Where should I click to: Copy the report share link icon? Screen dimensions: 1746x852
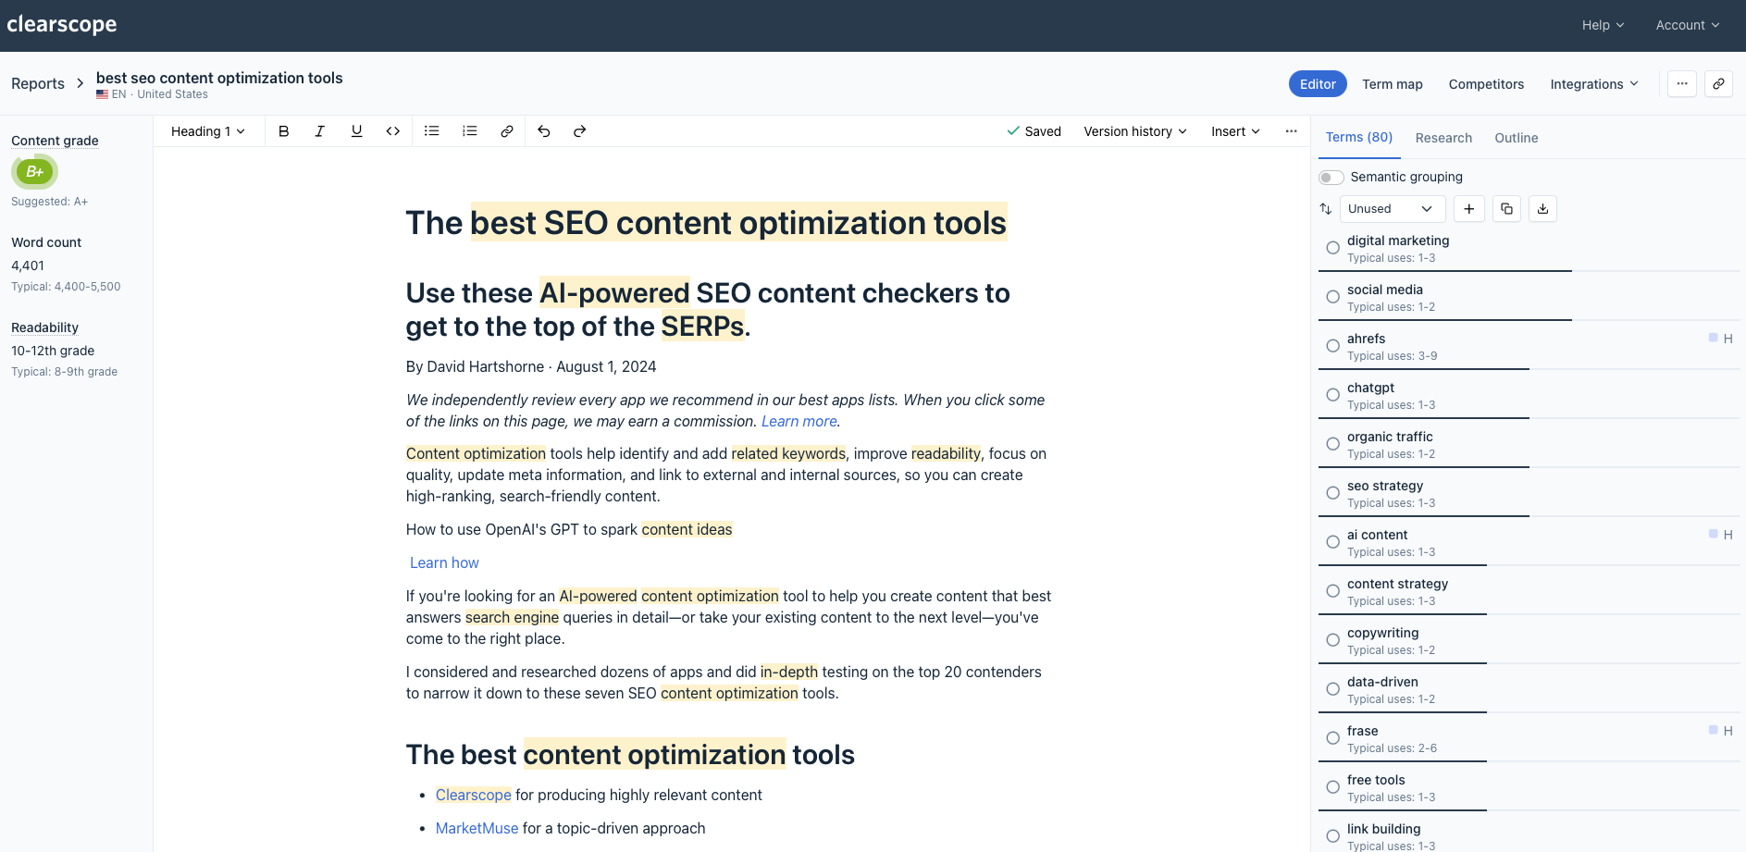tap(1718, 83)
